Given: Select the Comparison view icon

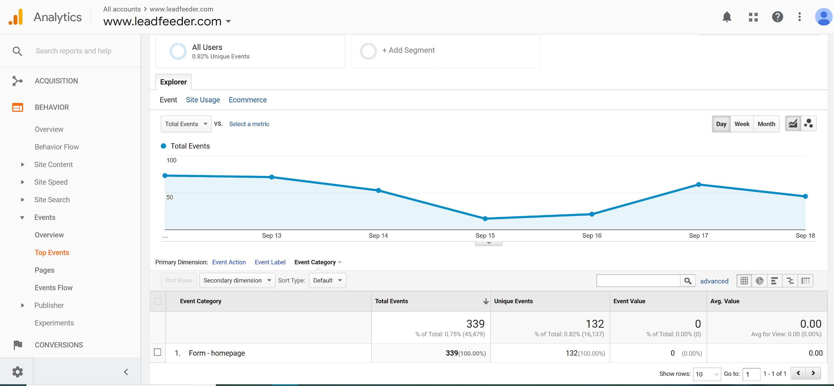Looking at the screenshot, I should [790, 281].
